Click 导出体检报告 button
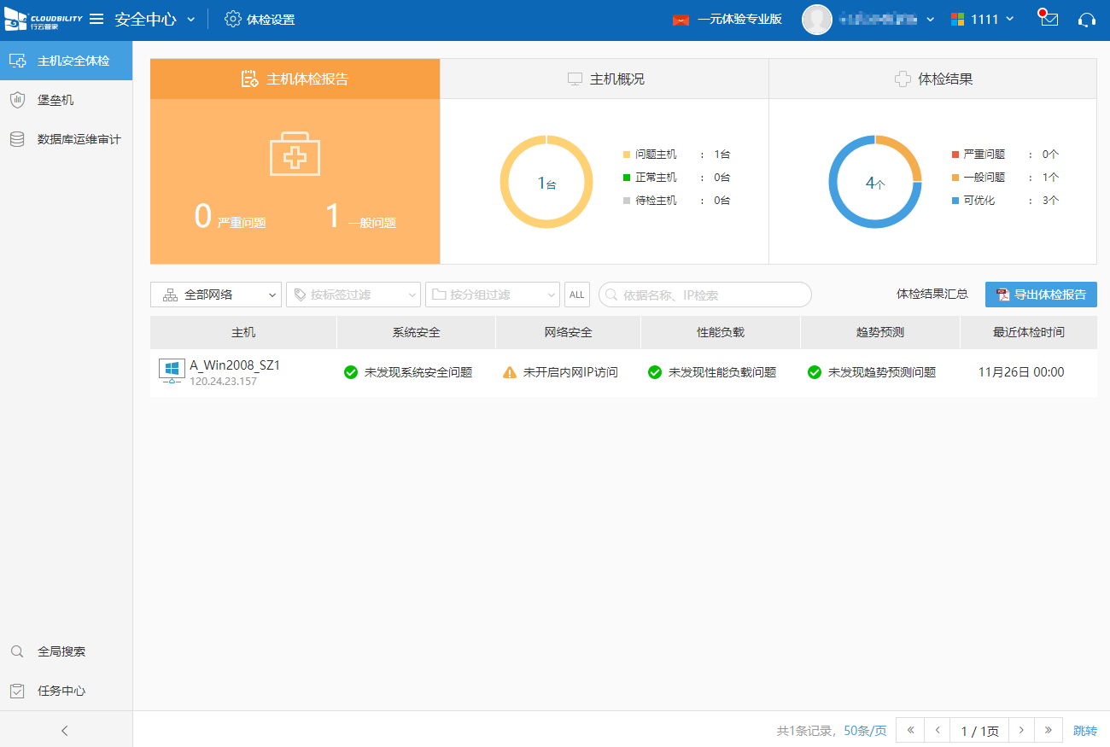Viewport: 1110px width, 747px height. 1041,295
